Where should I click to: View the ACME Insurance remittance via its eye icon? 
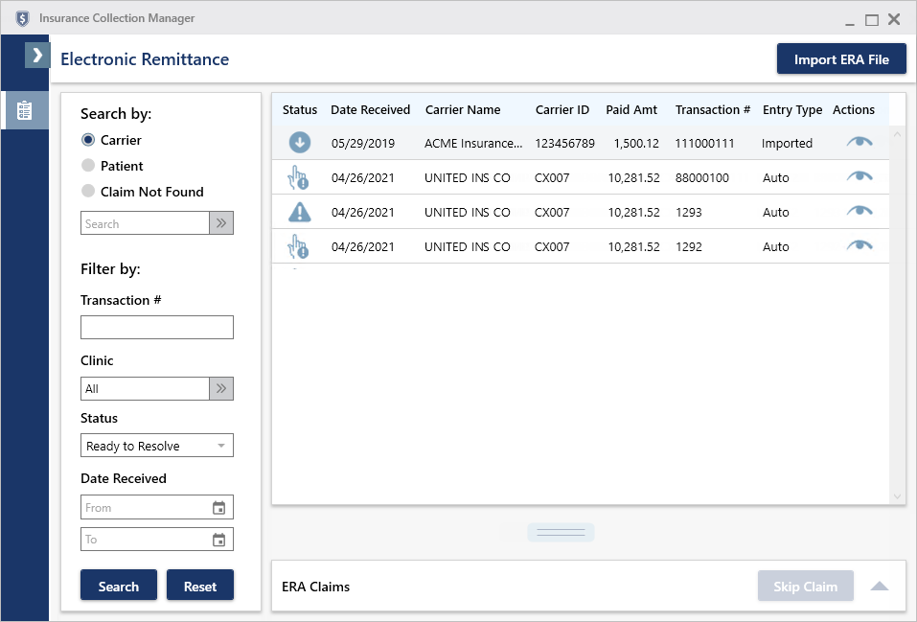[x=860, y=143]
